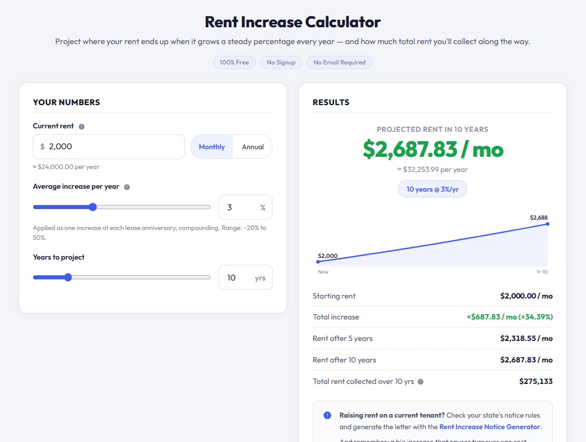Click the blue exclamation icon in notice box
This screenshot has height=442, width=586.
[x=327, y=415]
